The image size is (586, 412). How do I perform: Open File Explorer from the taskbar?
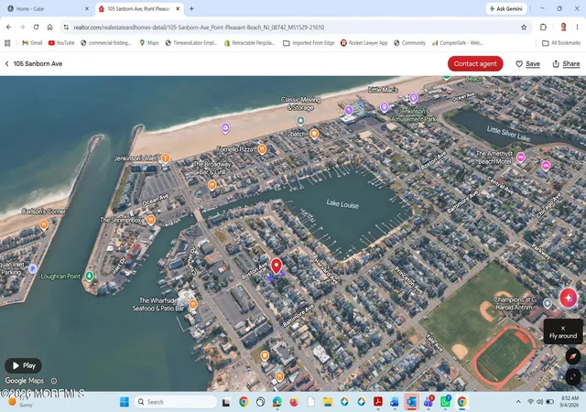(x=328, y=402)
